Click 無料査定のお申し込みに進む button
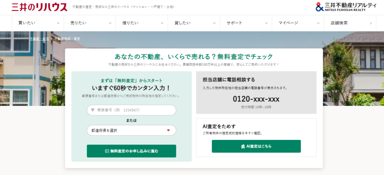 132,151
